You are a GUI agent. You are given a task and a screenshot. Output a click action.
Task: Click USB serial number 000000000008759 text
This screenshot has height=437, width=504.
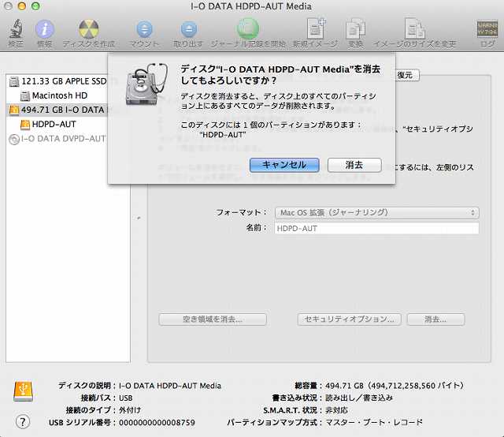click(x=157, y=422)
